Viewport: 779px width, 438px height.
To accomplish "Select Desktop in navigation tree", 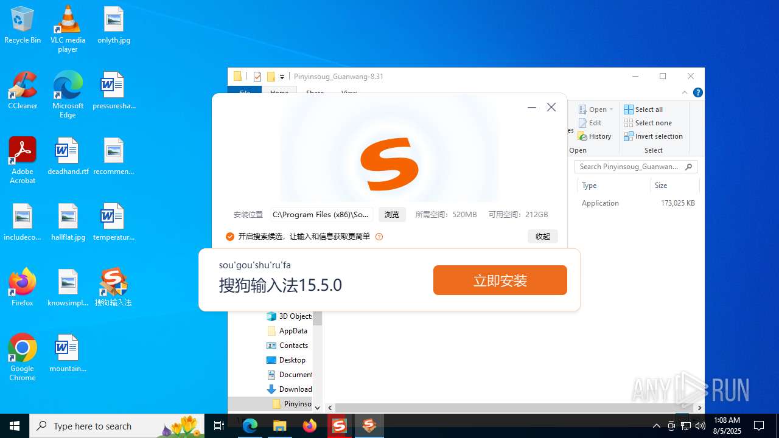I will (x=287, y=360).
